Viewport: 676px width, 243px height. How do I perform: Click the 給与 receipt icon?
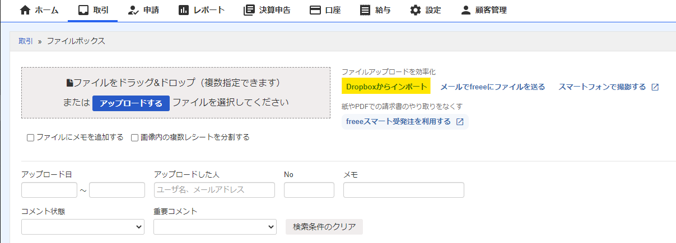coord(365,10)
